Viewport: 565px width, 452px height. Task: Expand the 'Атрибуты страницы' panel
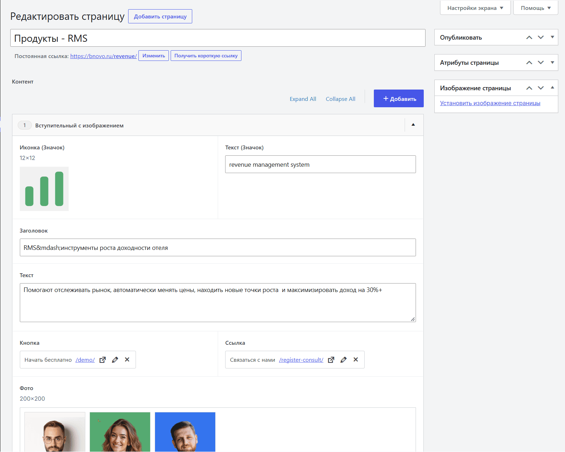pyautogui.click(x=552, y=62)
